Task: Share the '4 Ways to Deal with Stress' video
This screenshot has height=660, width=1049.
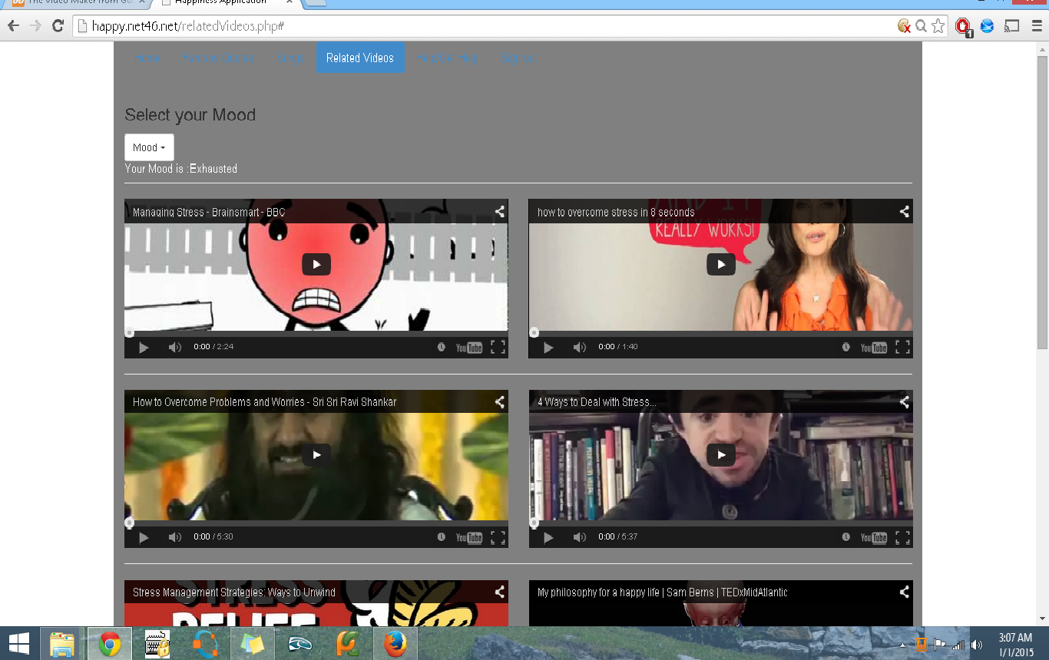Action: pos(904,401)
